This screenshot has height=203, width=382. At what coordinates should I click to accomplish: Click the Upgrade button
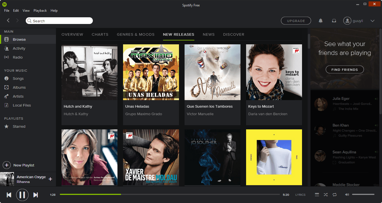point(296,21)
